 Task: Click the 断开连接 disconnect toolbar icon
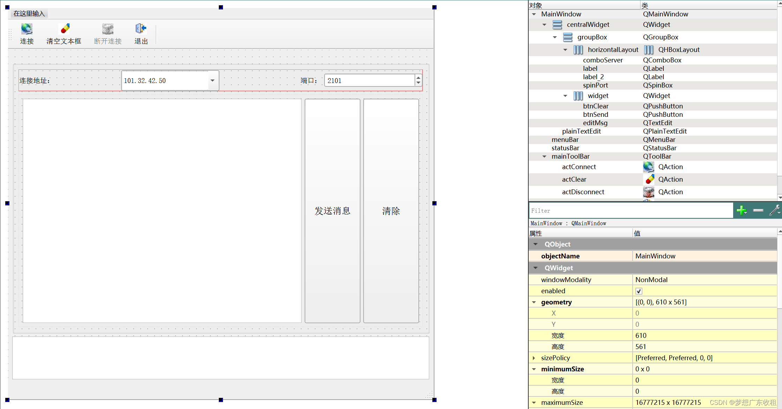tap(107, 29)
